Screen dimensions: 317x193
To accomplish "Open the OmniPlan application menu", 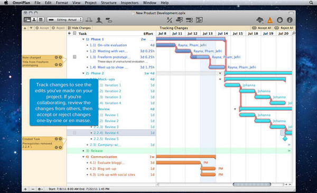I will click(x=21, y=3).
